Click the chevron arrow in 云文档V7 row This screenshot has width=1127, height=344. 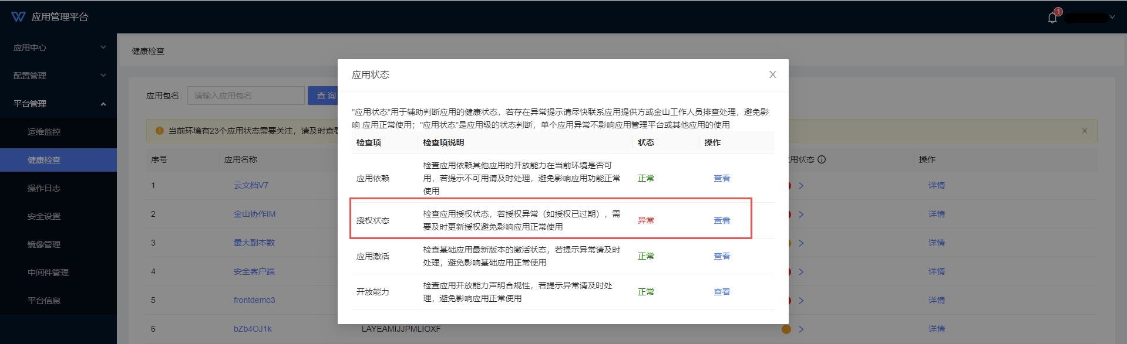(x=801, y=186)
